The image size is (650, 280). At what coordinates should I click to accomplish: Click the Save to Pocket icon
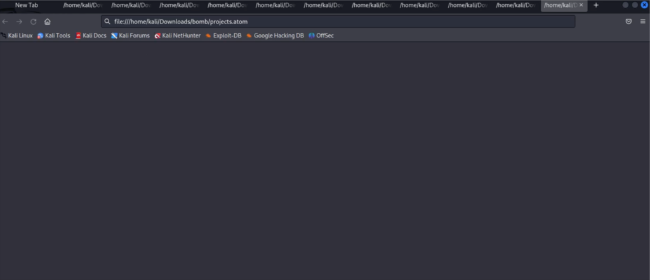coord(628,22)
